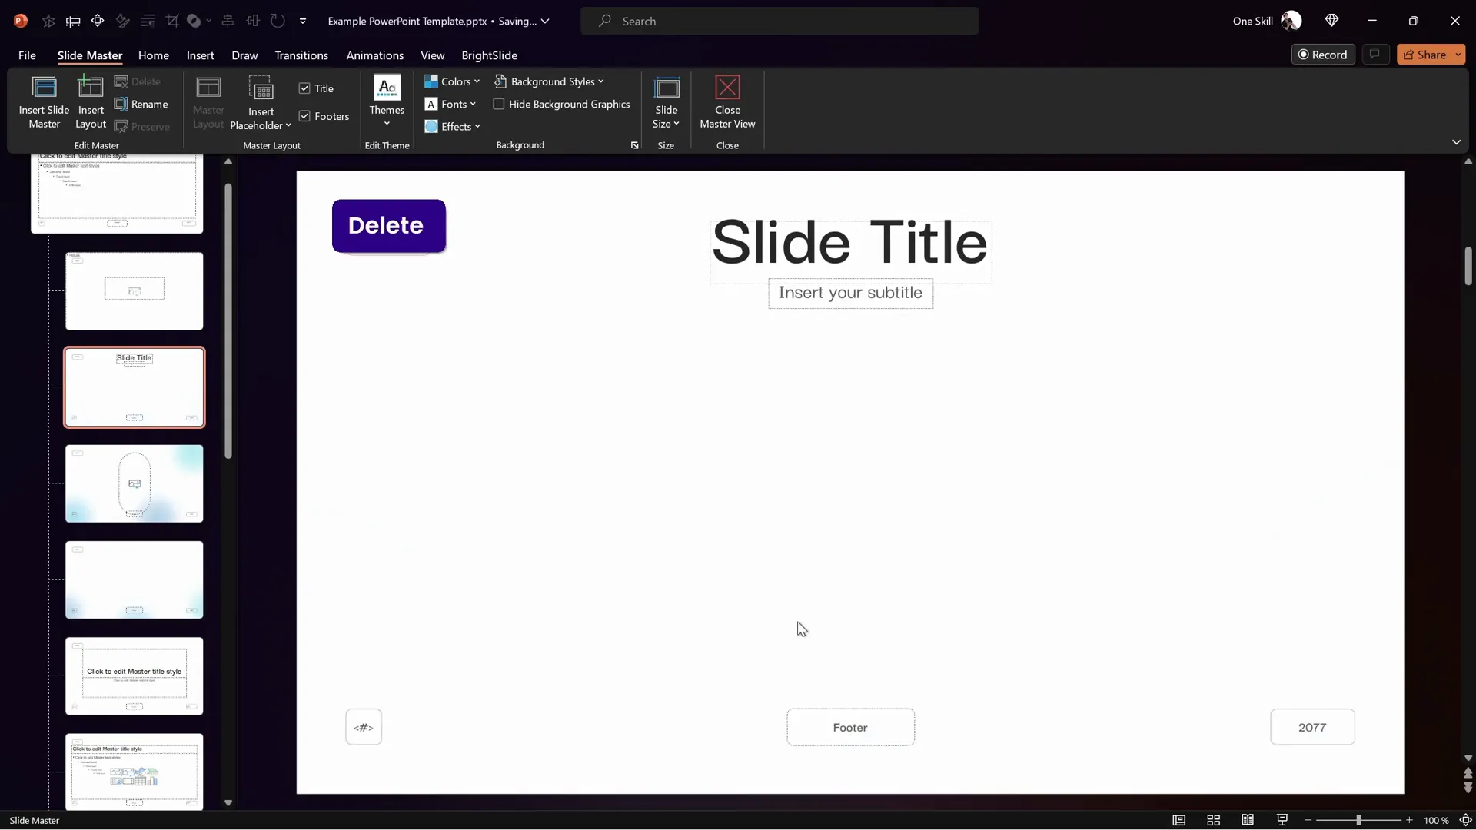Click the fit-to-slide arrows icon in quick access toolbar
This screenshot has width=1476, height=830.
point(98,21)
